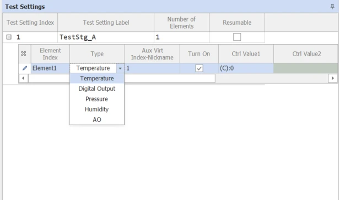Select Temperature from the Type list
The image size is (339, 200).
[97, 78]
